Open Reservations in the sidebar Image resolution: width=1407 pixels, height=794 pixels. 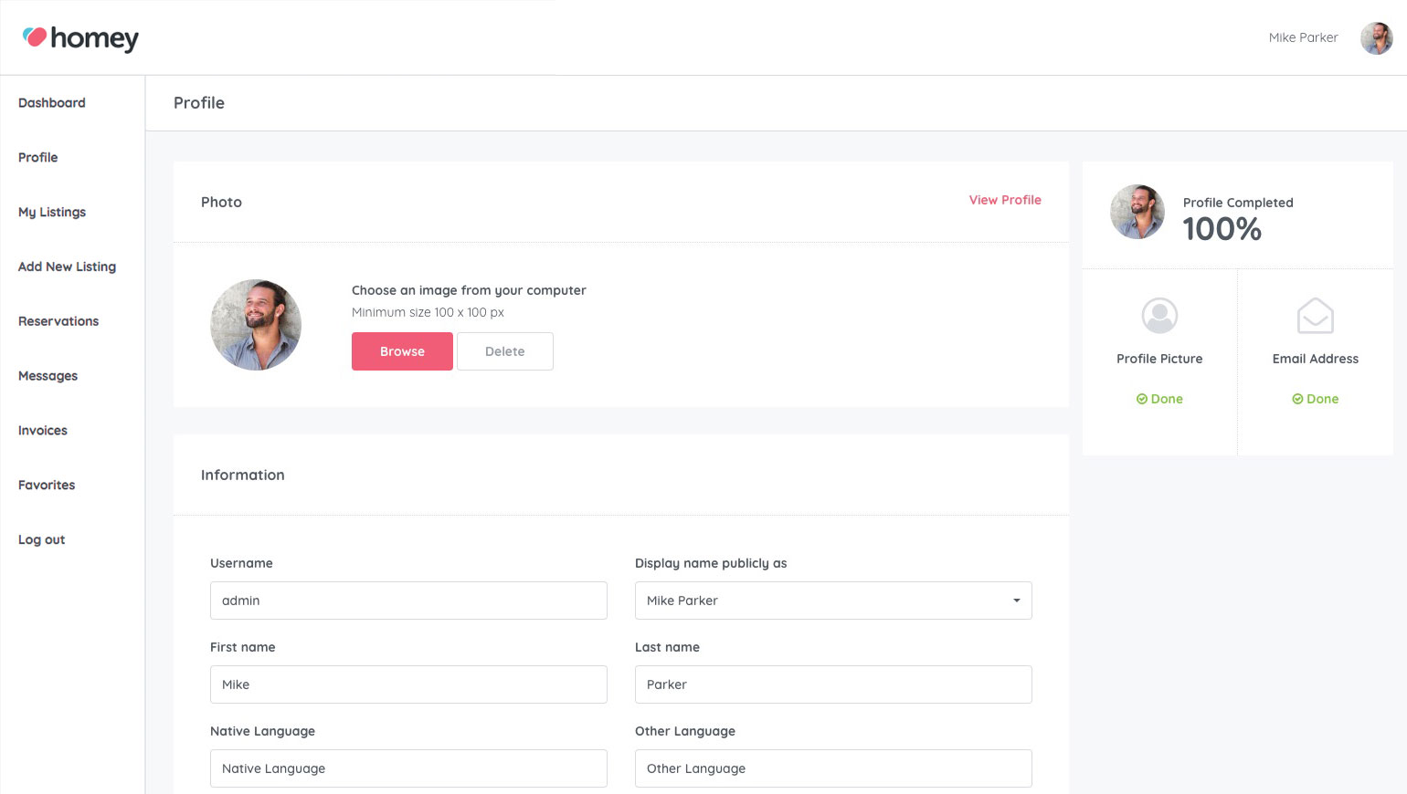[x=58, y=321]
